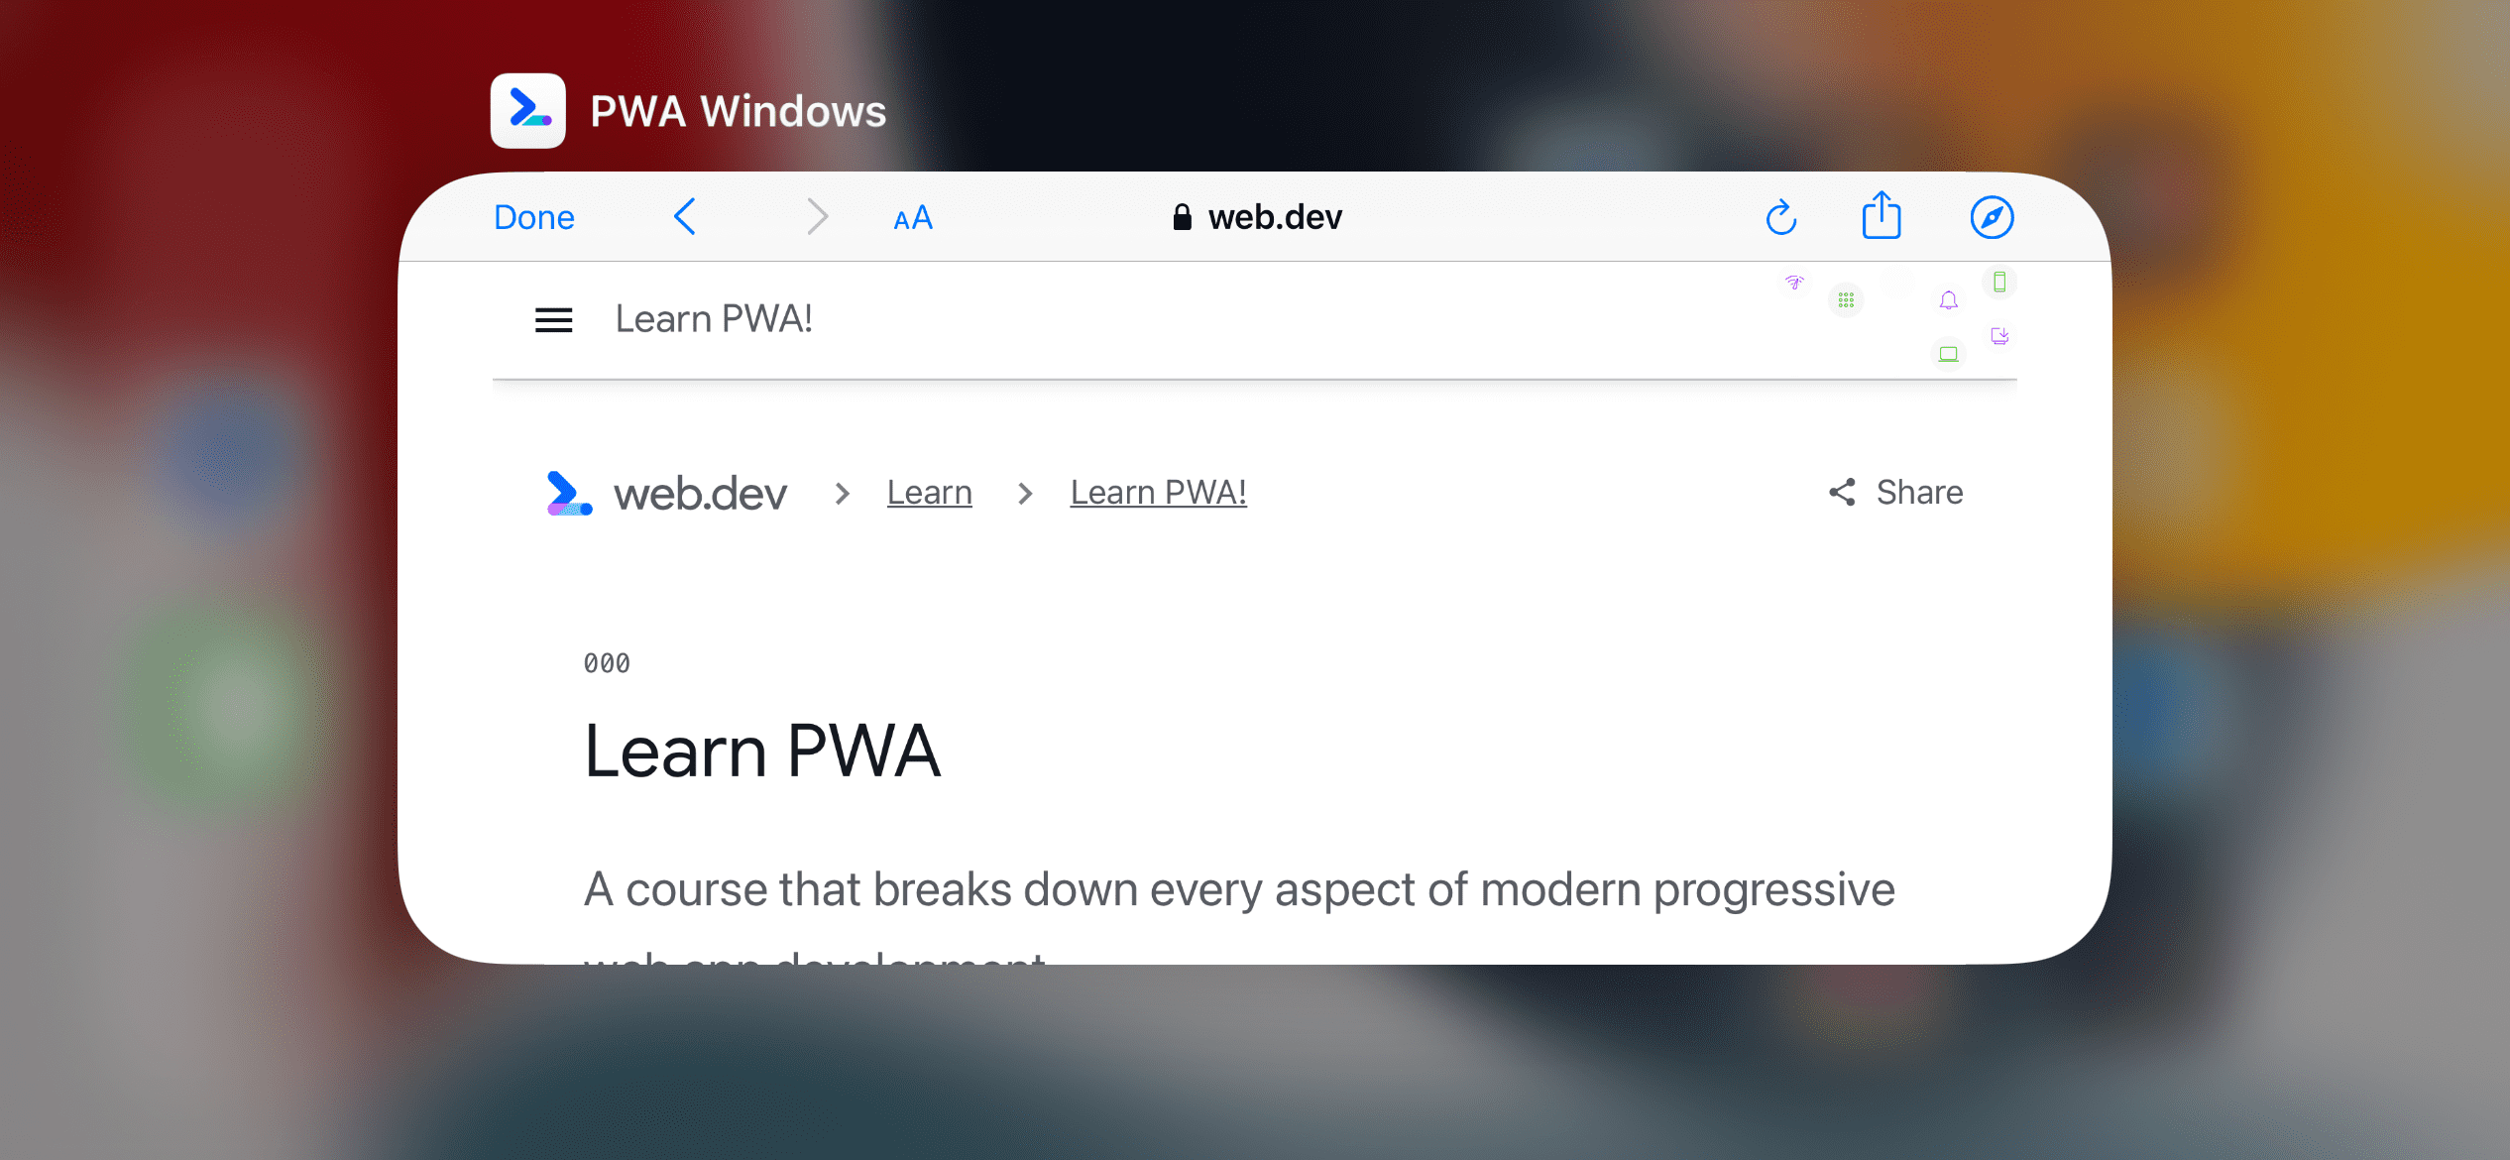This screenshot has width=2510, height=1160.
Task: Toggle the grid/apps icon overlay
Action: coord(1846,300)
